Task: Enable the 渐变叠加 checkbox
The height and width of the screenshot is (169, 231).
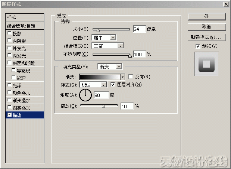Action: pos(9,100)
